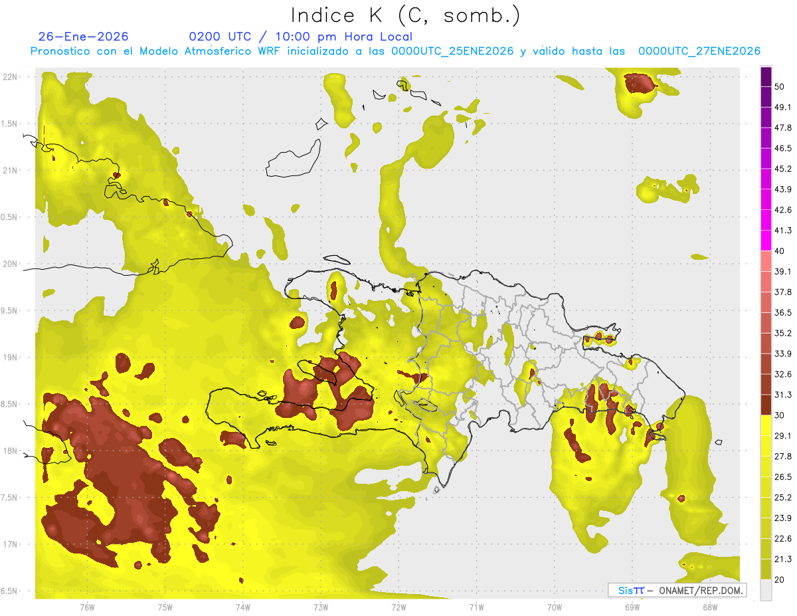Click the color scale value 50
797x616 pixels.
pos(781,87)
